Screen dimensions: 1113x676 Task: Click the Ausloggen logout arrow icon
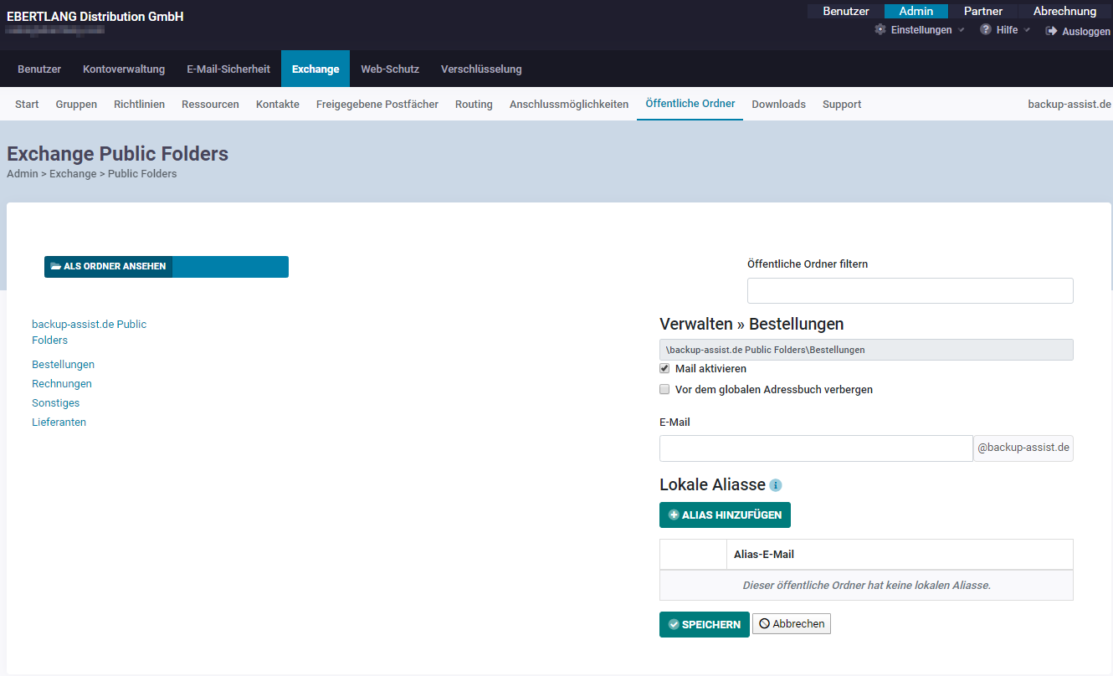coord(1051,31)
